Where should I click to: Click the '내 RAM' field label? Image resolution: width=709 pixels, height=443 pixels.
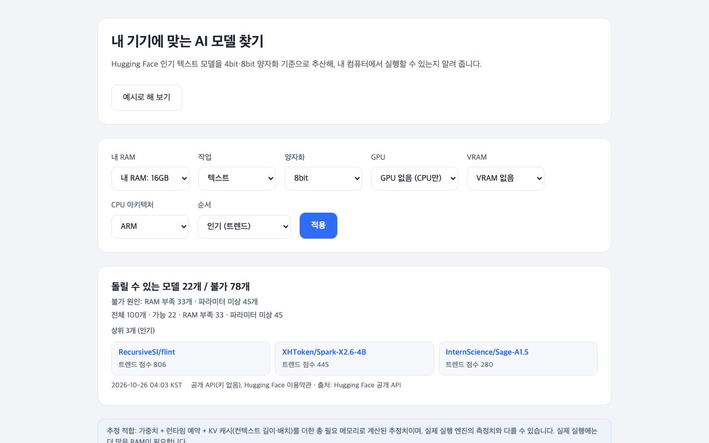pos(123,157)
